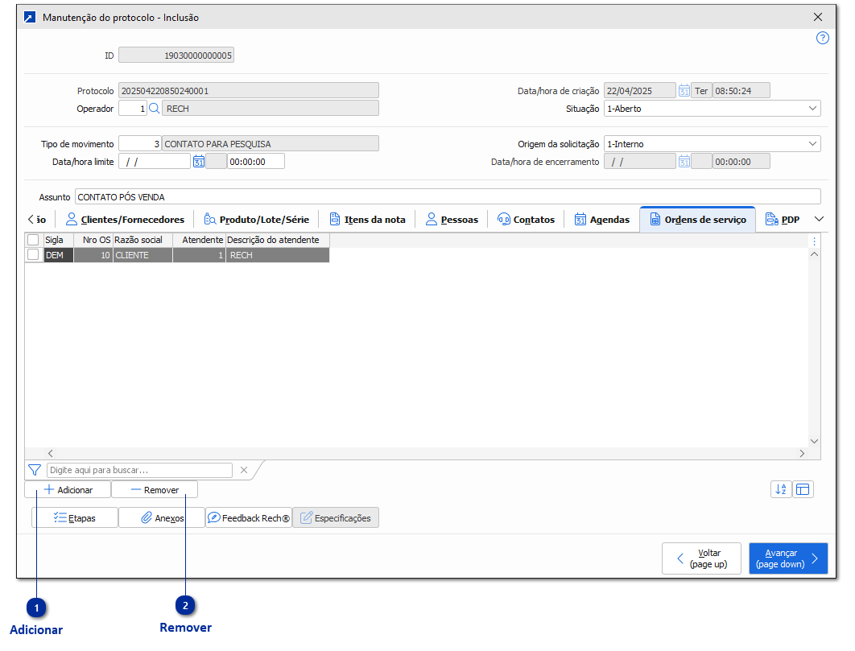Click Voltar (page up) button
Viewport: 855px width, 651px height.
701,558
